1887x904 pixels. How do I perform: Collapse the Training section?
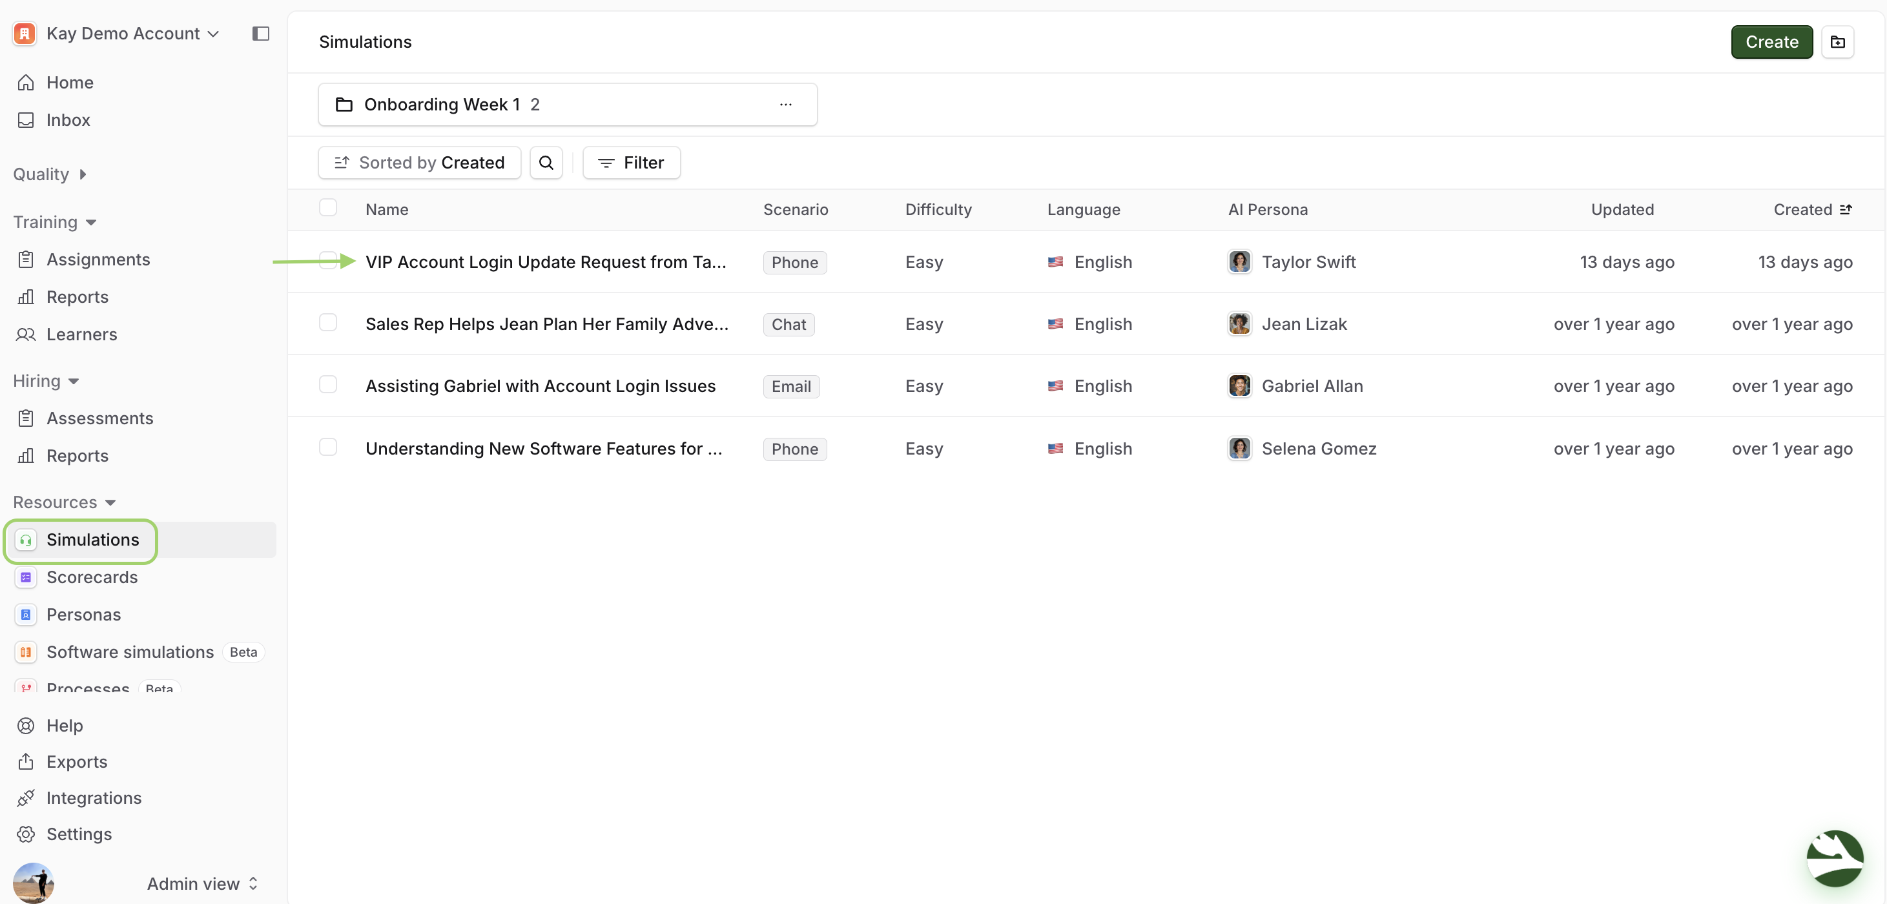(x=55, y=222)
